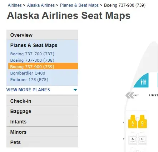Select white seat 2A
The width and height of the screenshot is (158, 152).
133,139
